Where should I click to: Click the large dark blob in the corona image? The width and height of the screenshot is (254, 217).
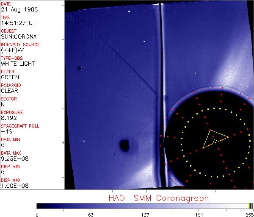click(124, 146)
